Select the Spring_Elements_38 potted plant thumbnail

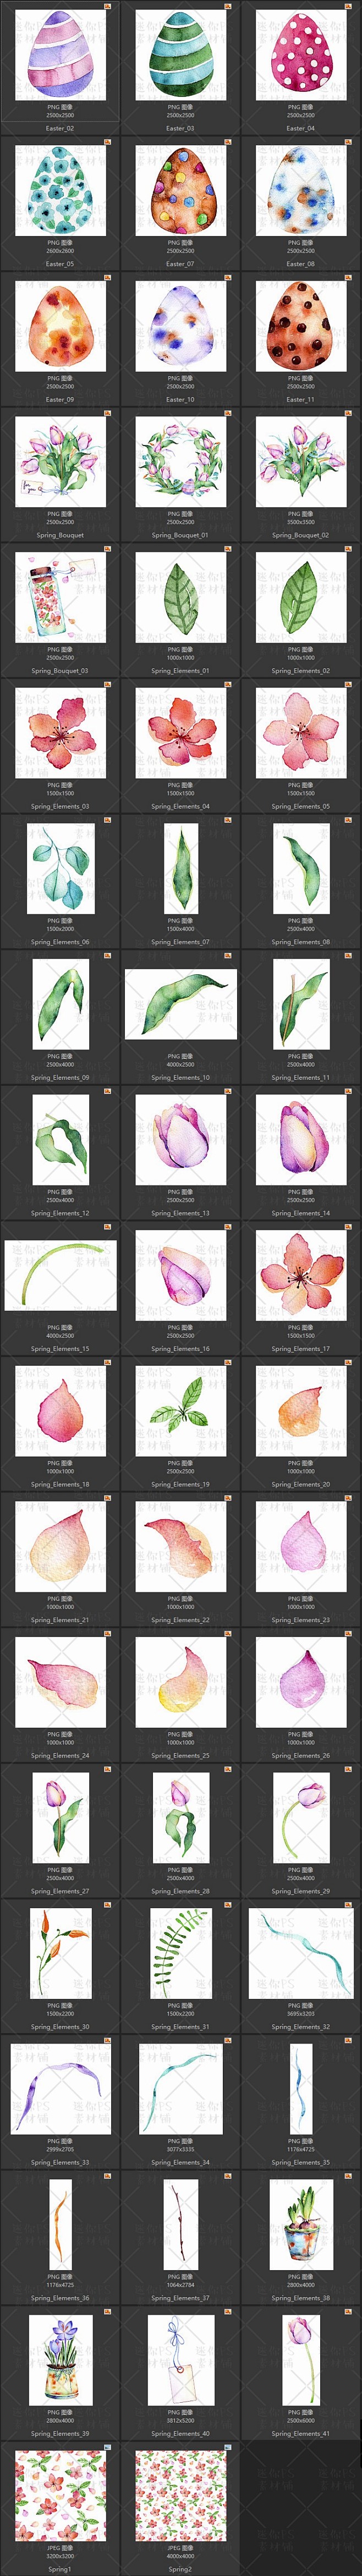point(301,2225)
